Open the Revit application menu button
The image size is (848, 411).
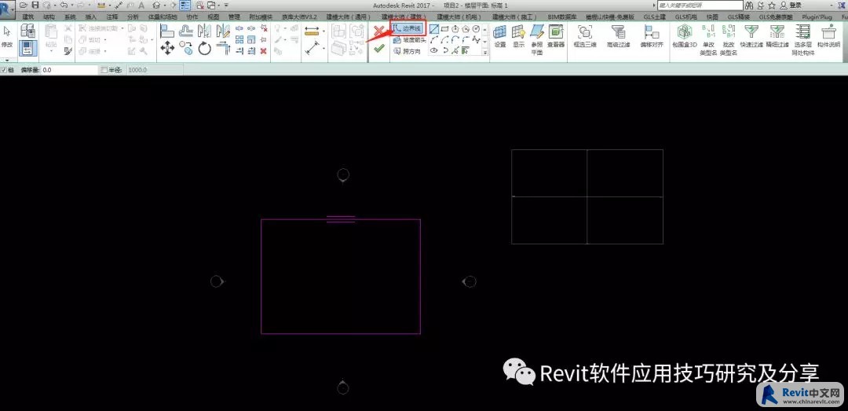pyautogui.click(x=8, y=8)
